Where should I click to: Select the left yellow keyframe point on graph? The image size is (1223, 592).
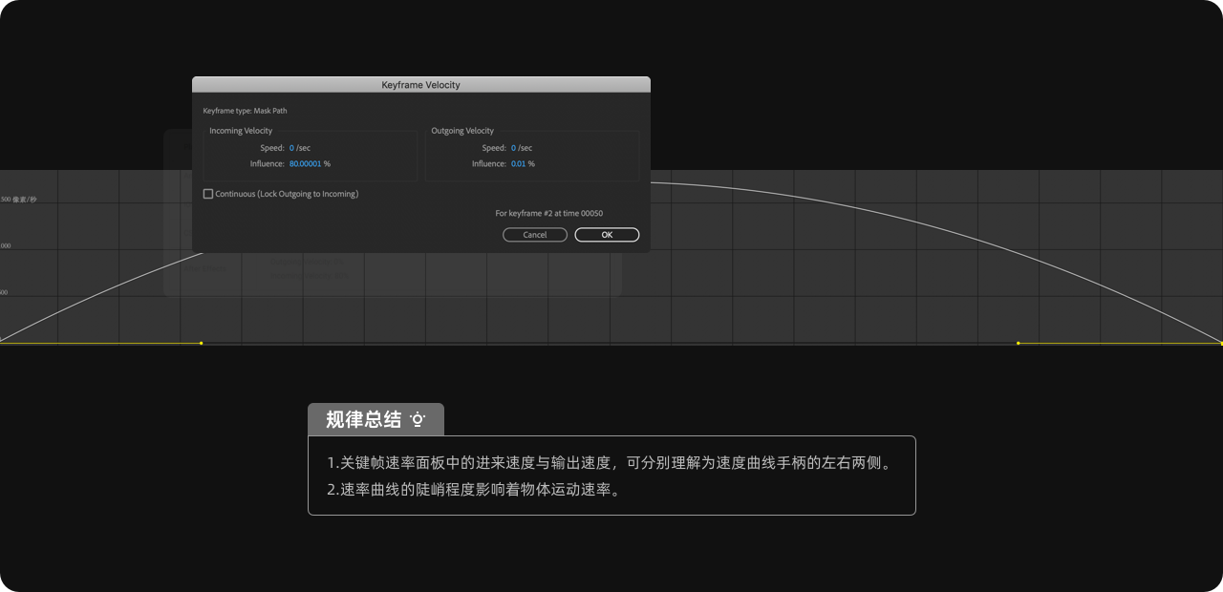201,343
